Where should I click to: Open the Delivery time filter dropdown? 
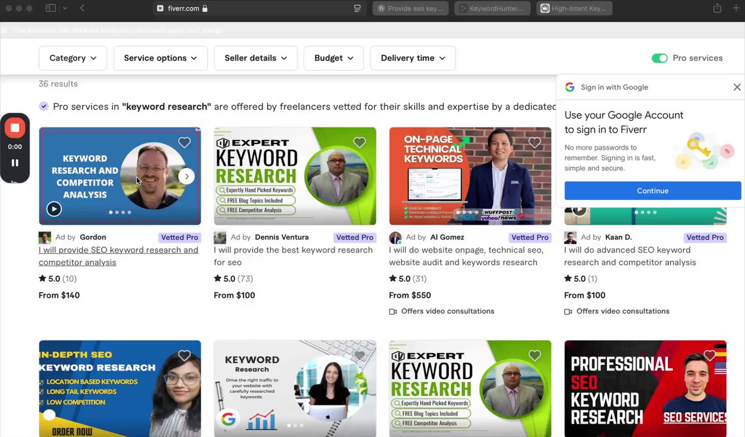(413, 58)
